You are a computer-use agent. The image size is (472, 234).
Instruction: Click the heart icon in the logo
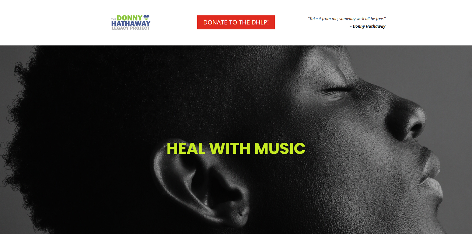click(x=146, y=17)
